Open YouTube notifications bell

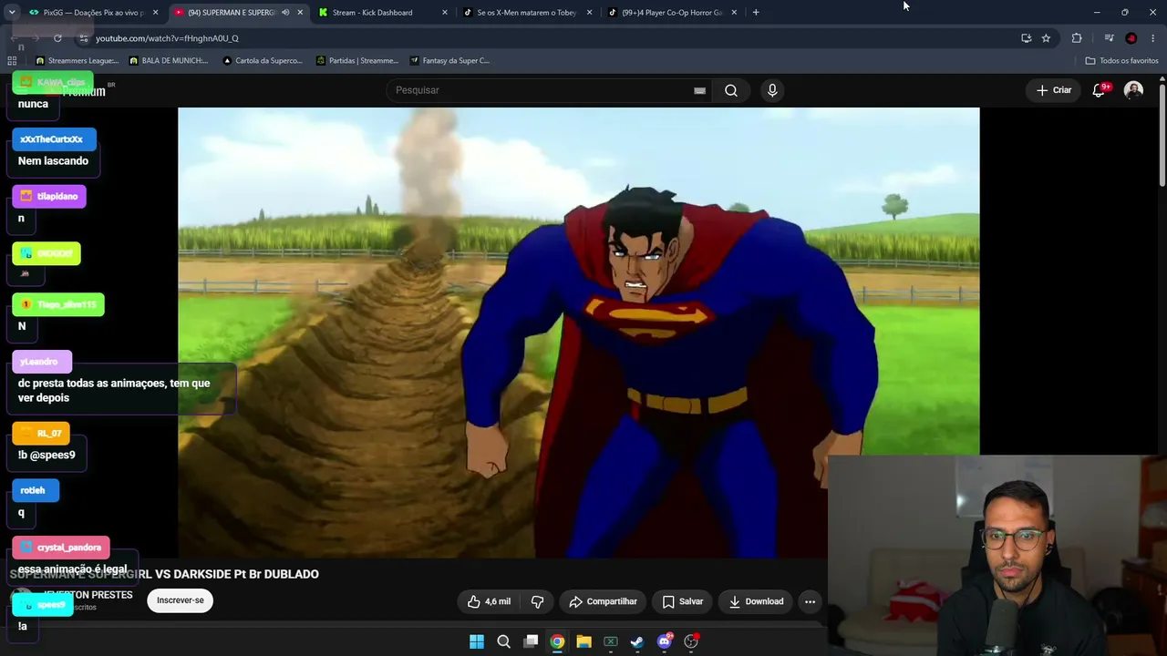[1100, 90]
